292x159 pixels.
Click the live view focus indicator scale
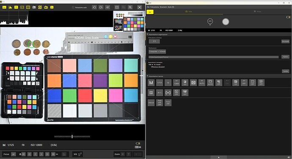[72, 137]
